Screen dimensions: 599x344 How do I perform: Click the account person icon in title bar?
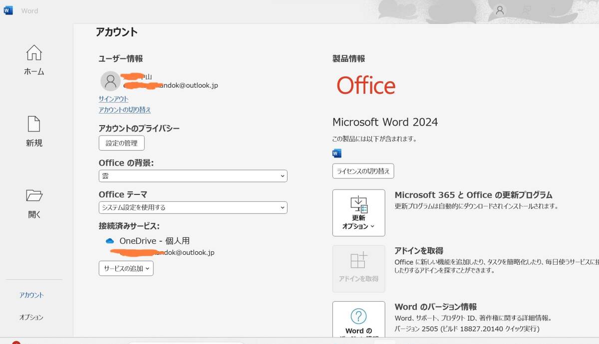pyautogui.click(x=499, y=10)
